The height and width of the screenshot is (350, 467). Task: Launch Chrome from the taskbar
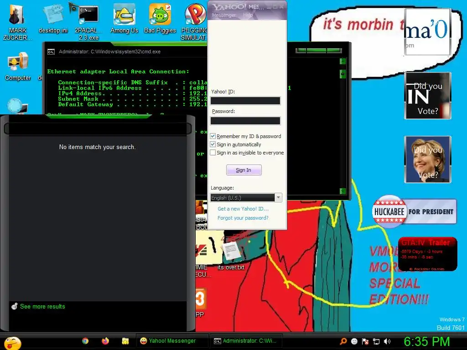(85, 341)
